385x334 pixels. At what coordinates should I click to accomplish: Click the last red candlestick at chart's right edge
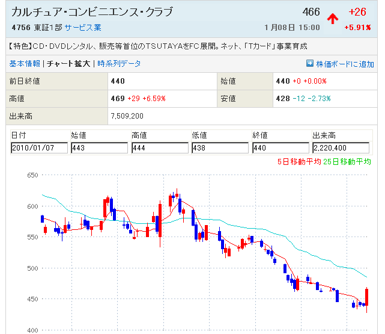click(366, 297)
